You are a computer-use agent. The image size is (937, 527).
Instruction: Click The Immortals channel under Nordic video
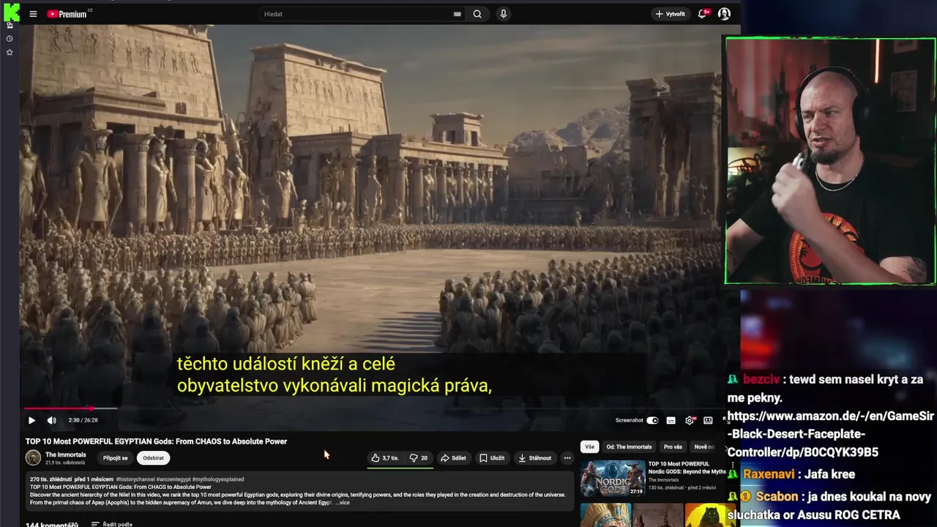click(x=663, y=480)
